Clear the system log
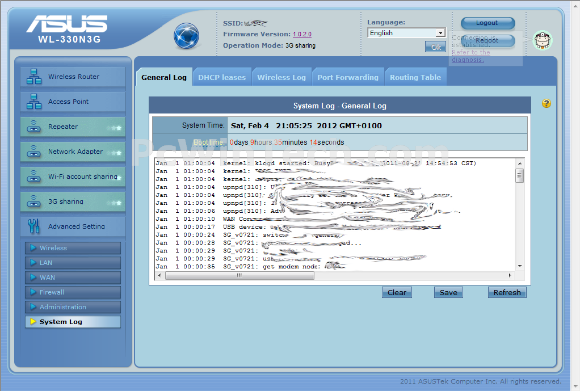Screen dimensions: 580x391 [397, 292]
